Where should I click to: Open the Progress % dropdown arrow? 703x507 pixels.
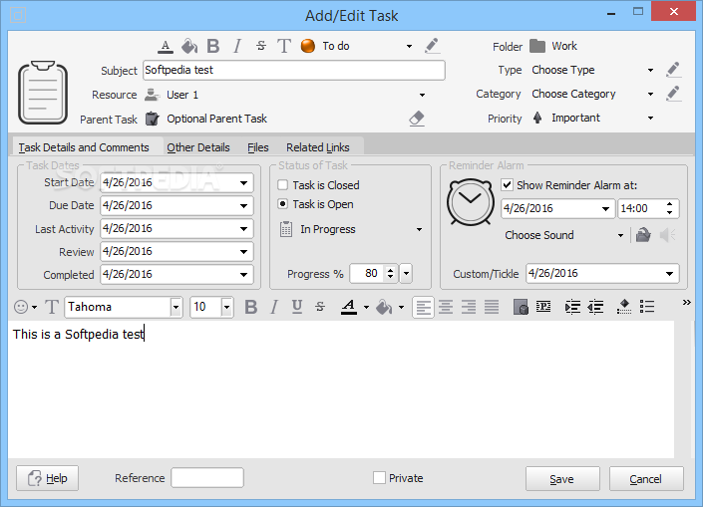tap(406, 273)
